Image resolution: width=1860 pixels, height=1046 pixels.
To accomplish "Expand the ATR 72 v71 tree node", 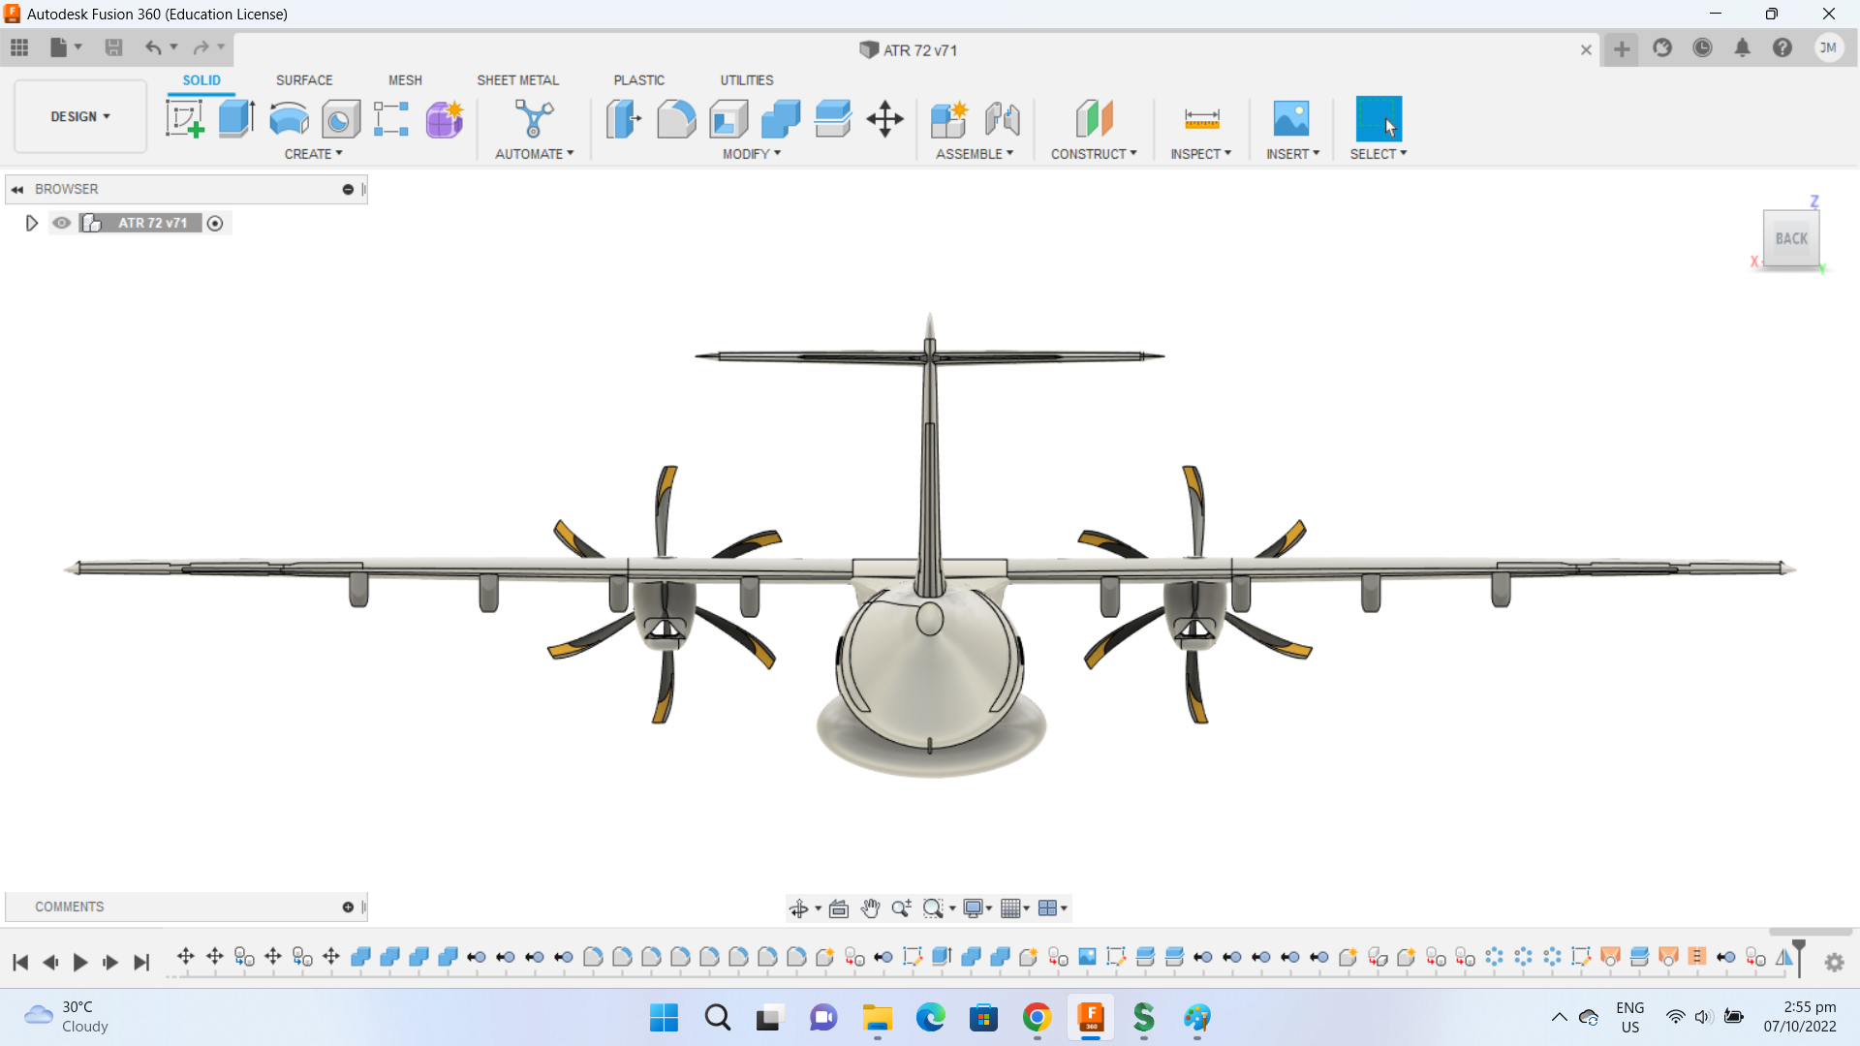I will tap(31, 224).
